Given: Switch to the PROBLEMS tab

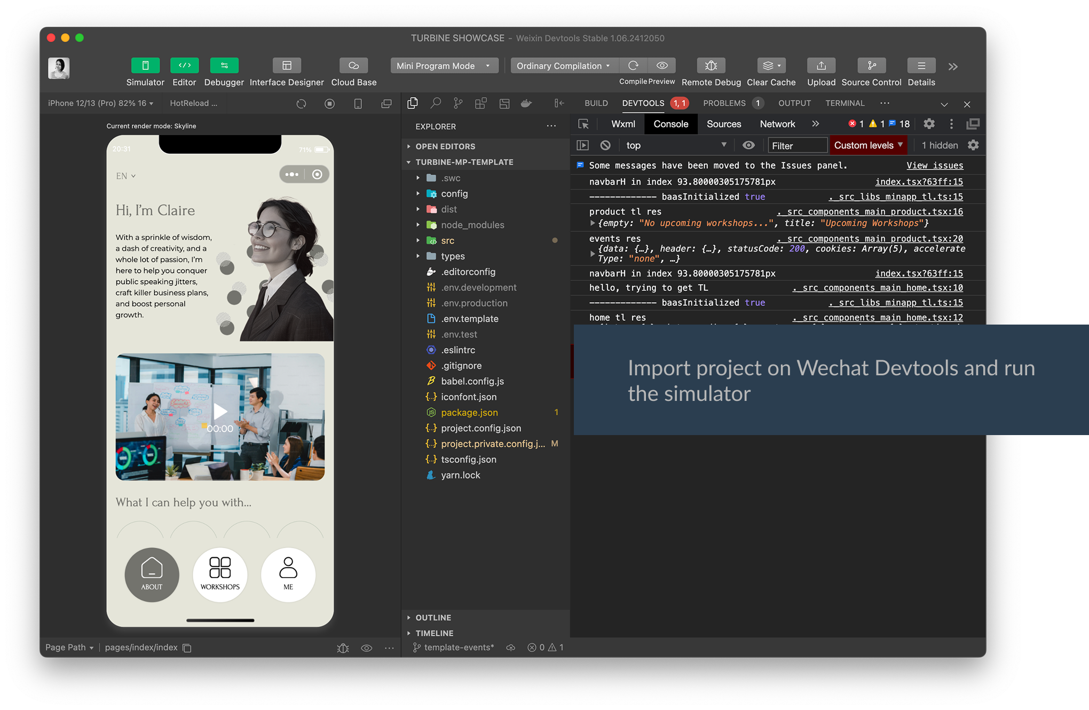Looking at the screenshot, I should tap(724, 103).
